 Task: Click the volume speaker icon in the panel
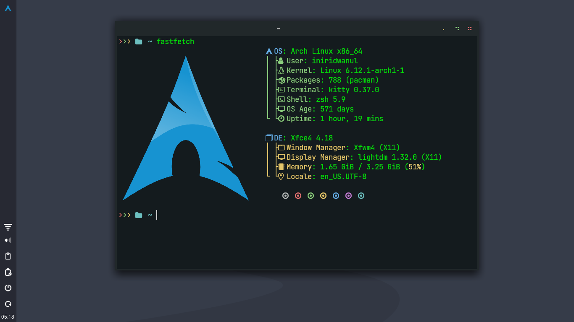[8, 240]
